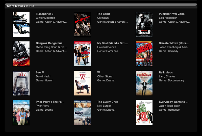The image size is (202, 136).
Task: Open The Lucky Ones title link
Action: [x=108, y=102]
